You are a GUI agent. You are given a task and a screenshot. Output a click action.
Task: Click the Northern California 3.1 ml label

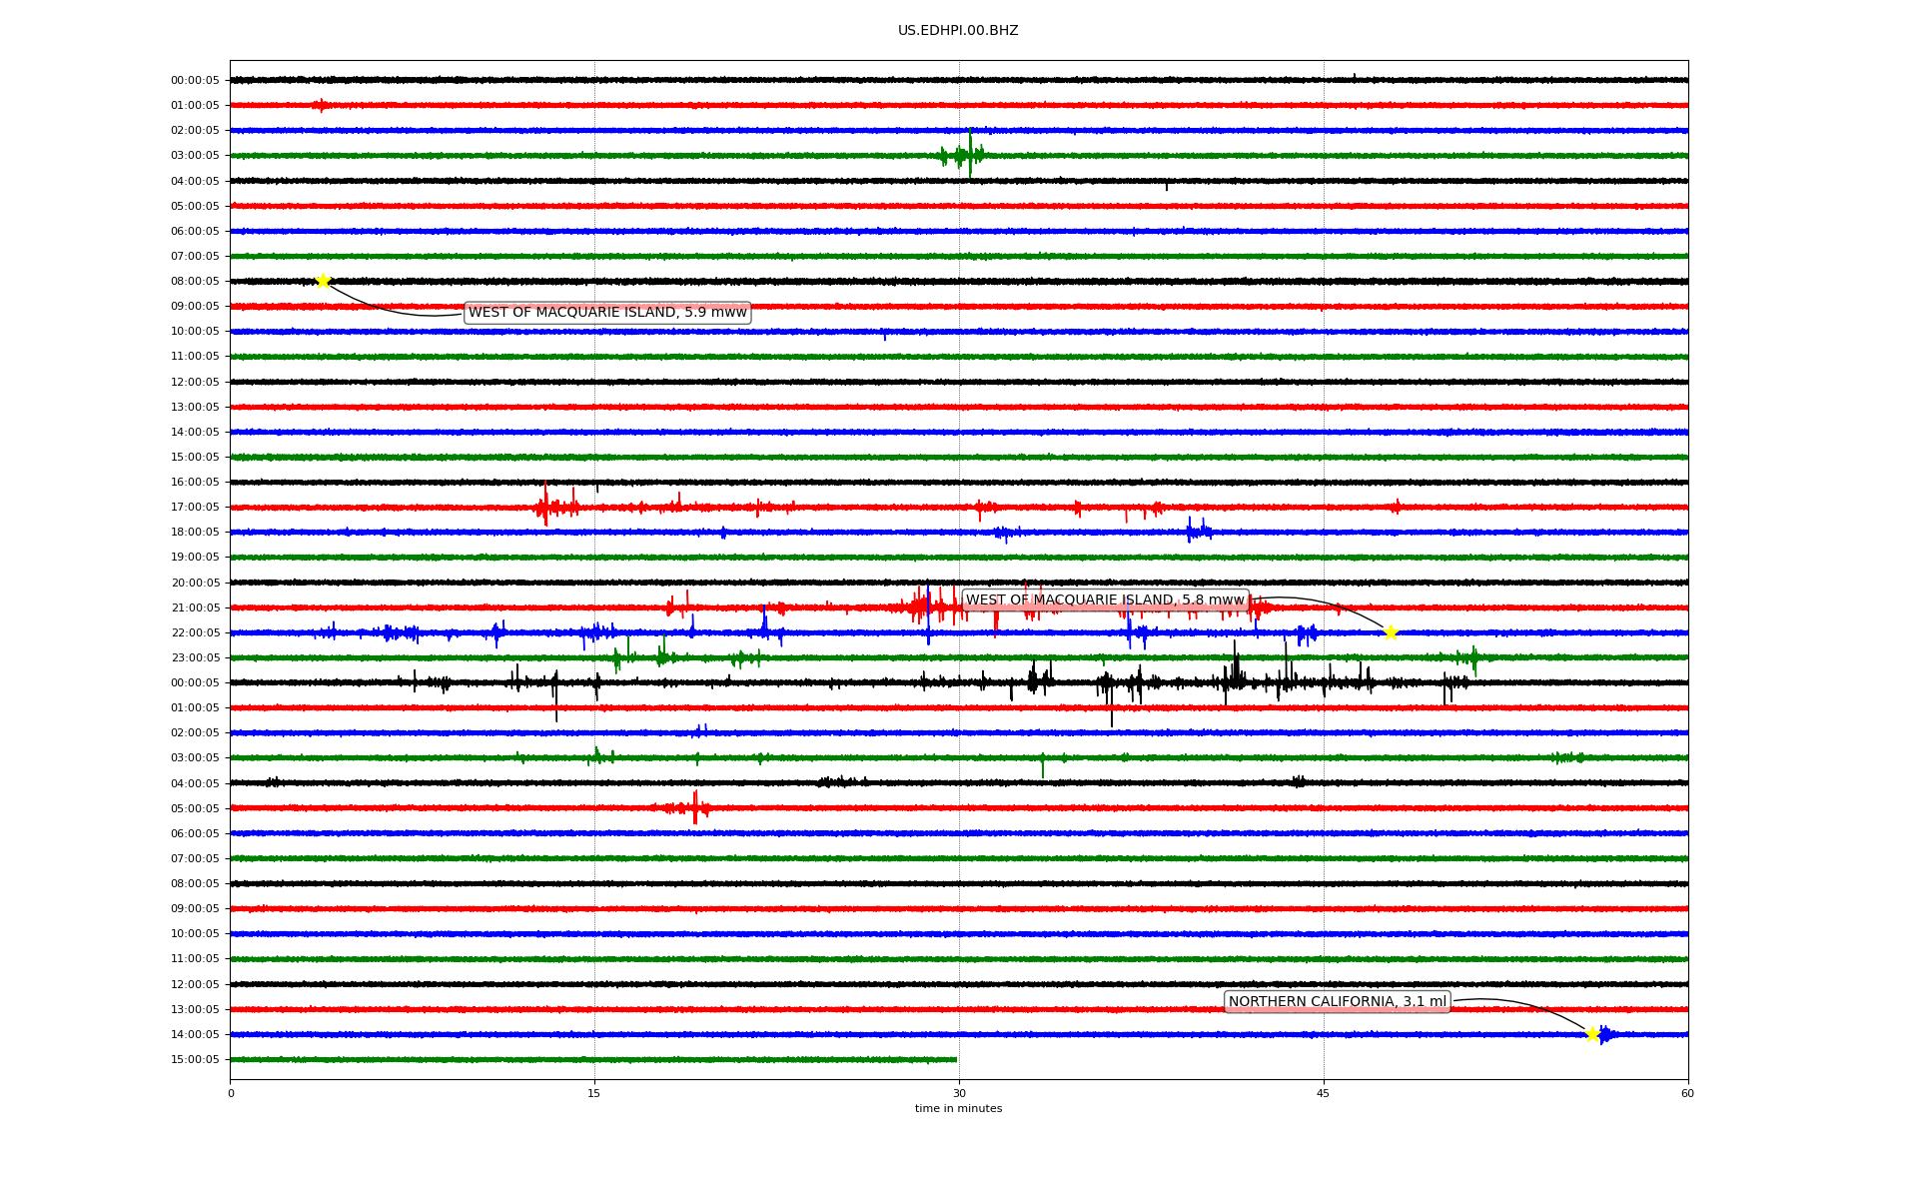[x=1337, y=1002]
